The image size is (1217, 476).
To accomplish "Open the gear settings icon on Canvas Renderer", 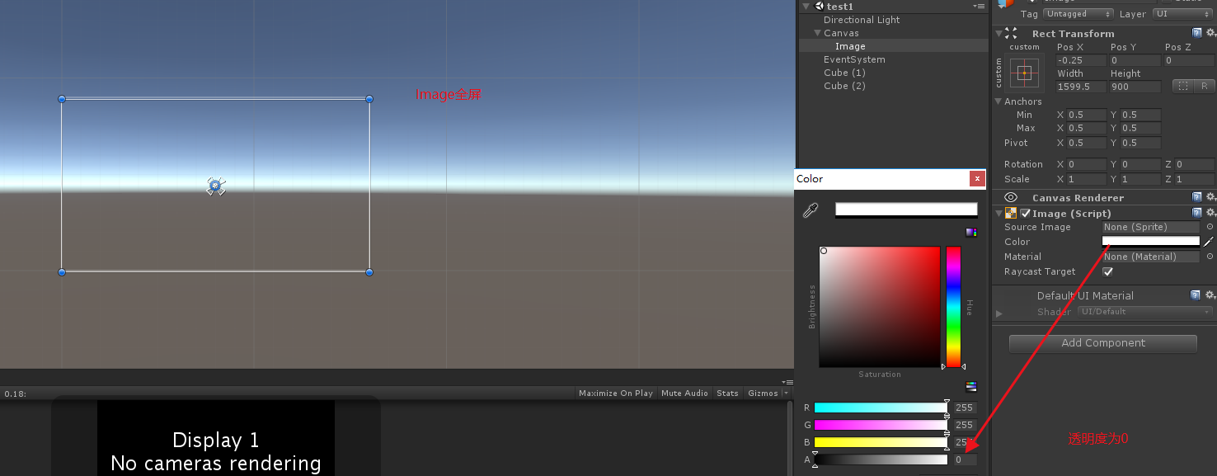I will coord(1210,197).
